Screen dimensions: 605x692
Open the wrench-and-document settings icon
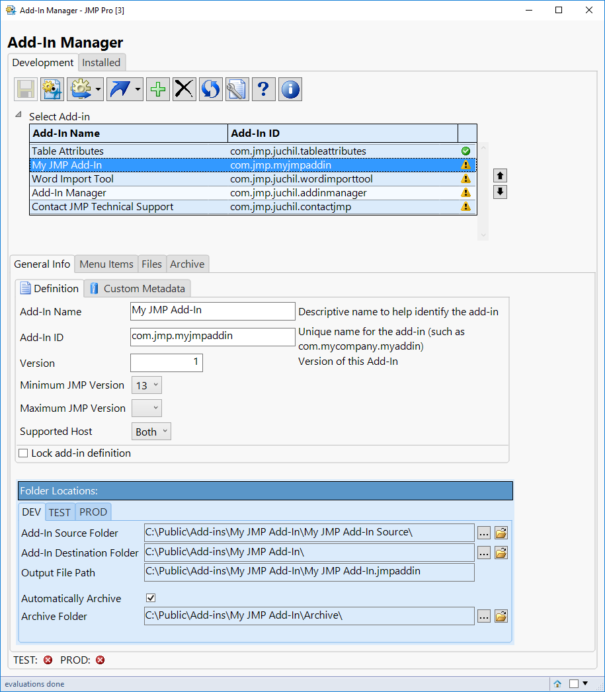[237, 89]
